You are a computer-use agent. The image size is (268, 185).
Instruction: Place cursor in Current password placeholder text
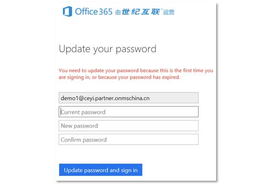83,112
